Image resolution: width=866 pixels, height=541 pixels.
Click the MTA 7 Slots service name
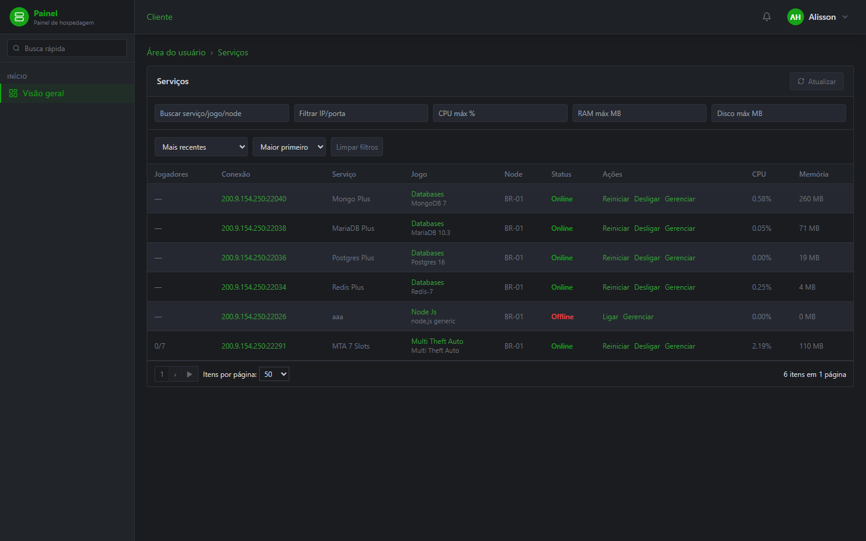point(351,346)
